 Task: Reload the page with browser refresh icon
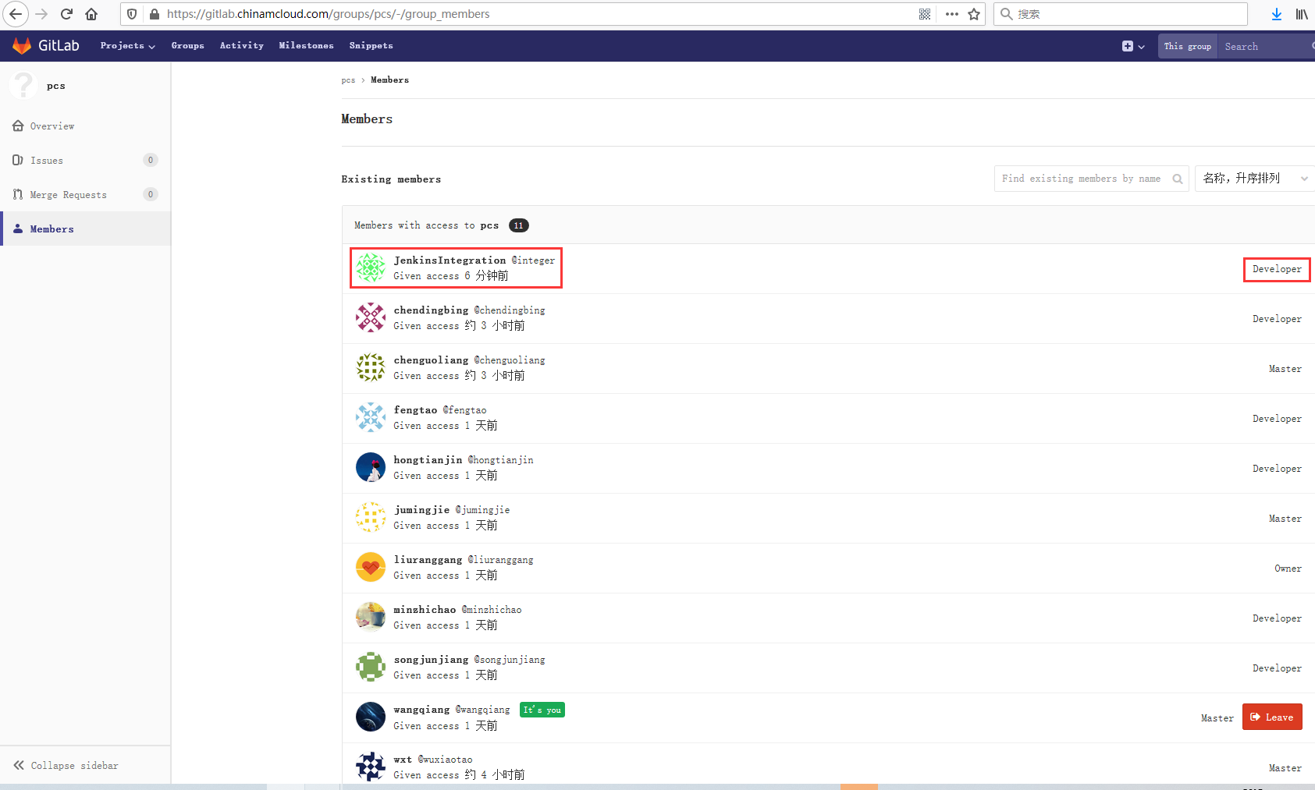(66, 14)
